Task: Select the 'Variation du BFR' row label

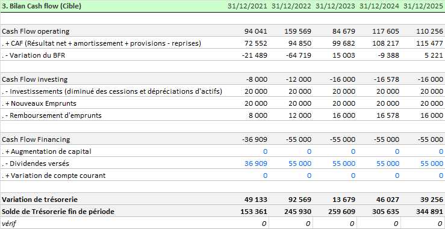Action: click(x=34, y=55)
